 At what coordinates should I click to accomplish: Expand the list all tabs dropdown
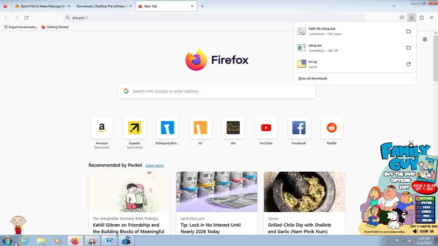click(x=394, y=6)
